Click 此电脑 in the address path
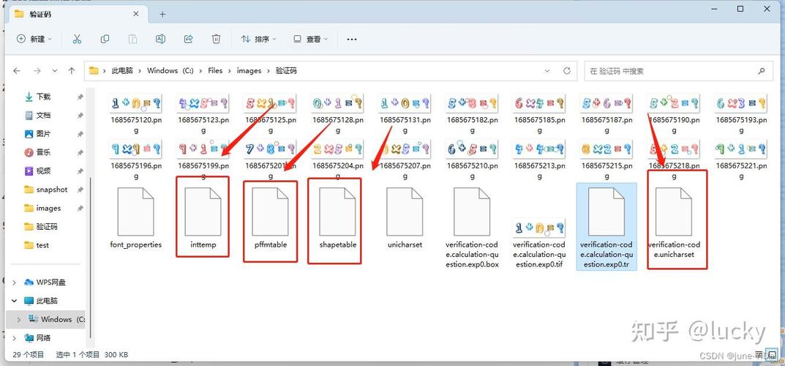The image size is (785, 366). [122, 70]
